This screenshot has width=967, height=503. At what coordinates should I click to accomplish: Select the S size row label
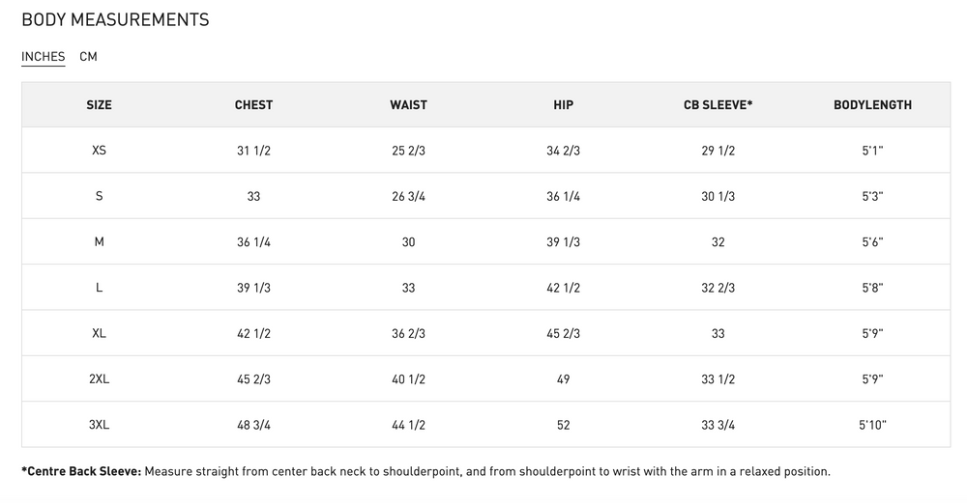tap(99, 196)
